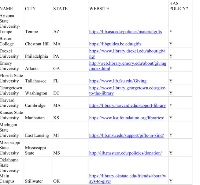
Task: Open Harvard support-library link
Action: (x=128, y=106)
